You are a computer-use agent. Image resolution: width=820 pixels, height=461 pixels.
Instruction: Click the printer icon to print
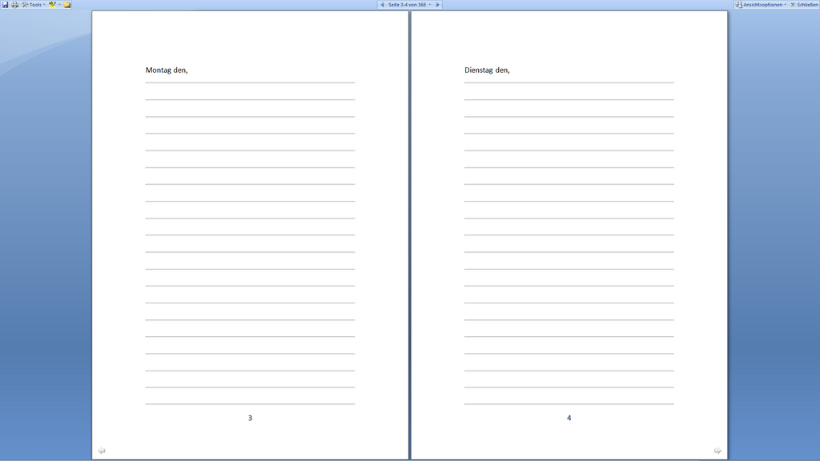pos(14,4)
